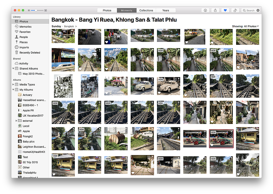Image resolution: width=273 pixels, height=194 pixels.
Task: Open the Apple PR album
Action: [x=30, y=111]
